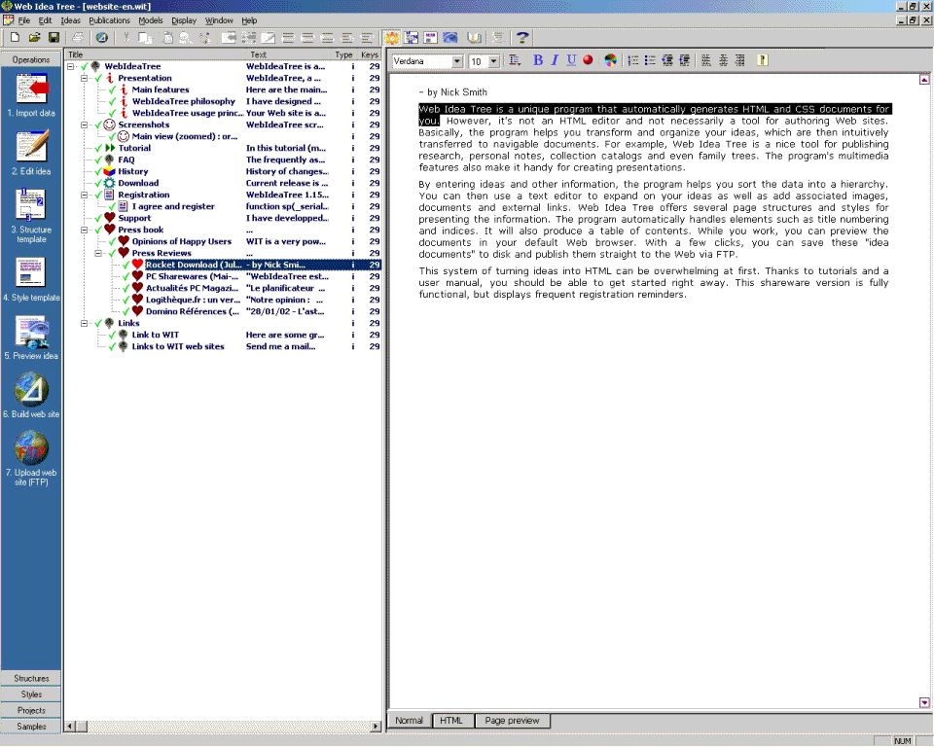Click the Import data icon in Operations
The width and height of the screenshot is (934, 747).
point(32,90)
